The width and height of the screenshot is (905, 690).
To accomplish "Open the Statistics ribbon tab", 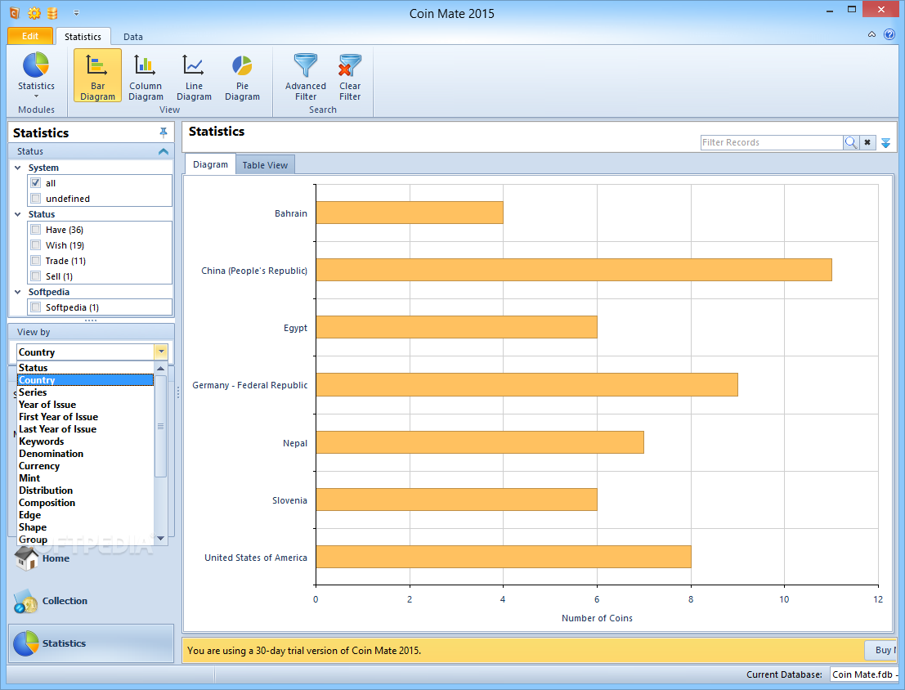I will click(83, 36).
